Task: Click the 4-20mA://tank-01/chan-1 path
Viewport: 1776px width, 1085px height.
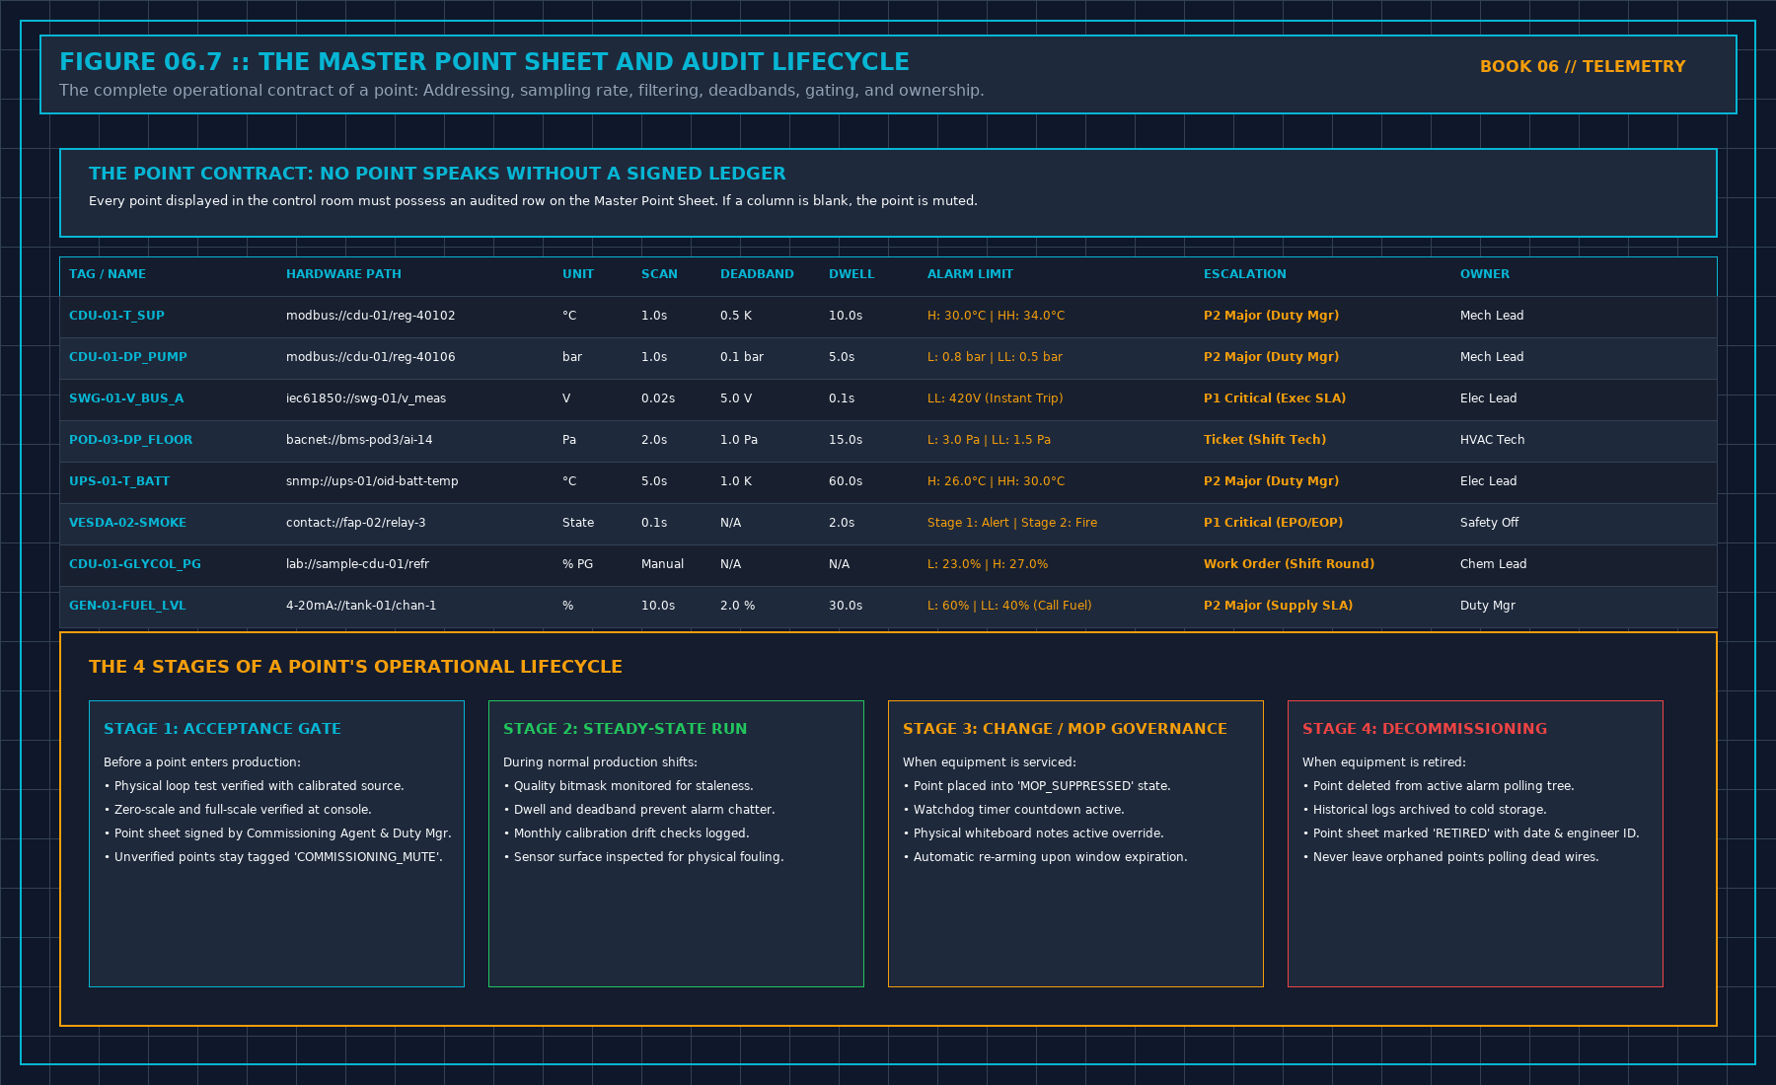Action: click(x=361, y=606)
